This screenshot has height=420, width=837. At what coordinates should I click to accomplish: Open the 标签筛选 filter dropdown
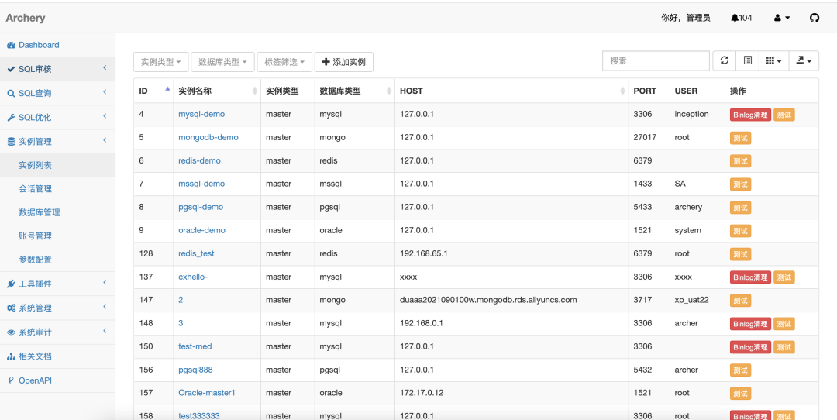(284, 62)
